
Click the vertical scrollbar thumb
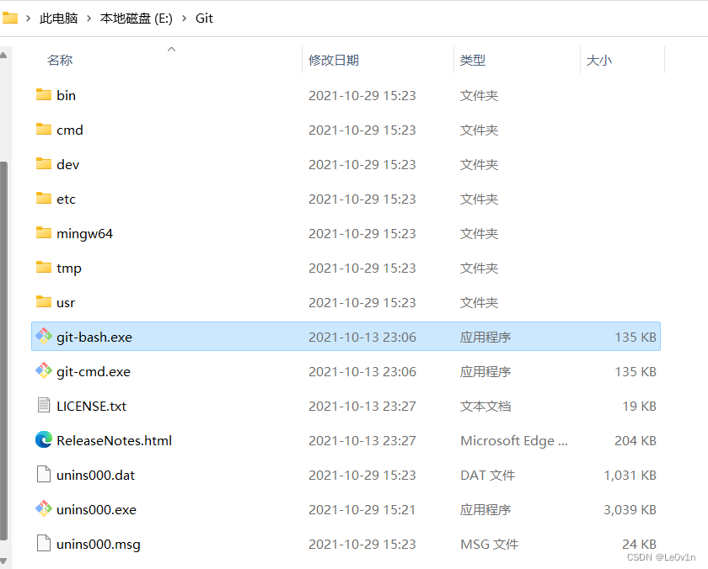(3, 351)
